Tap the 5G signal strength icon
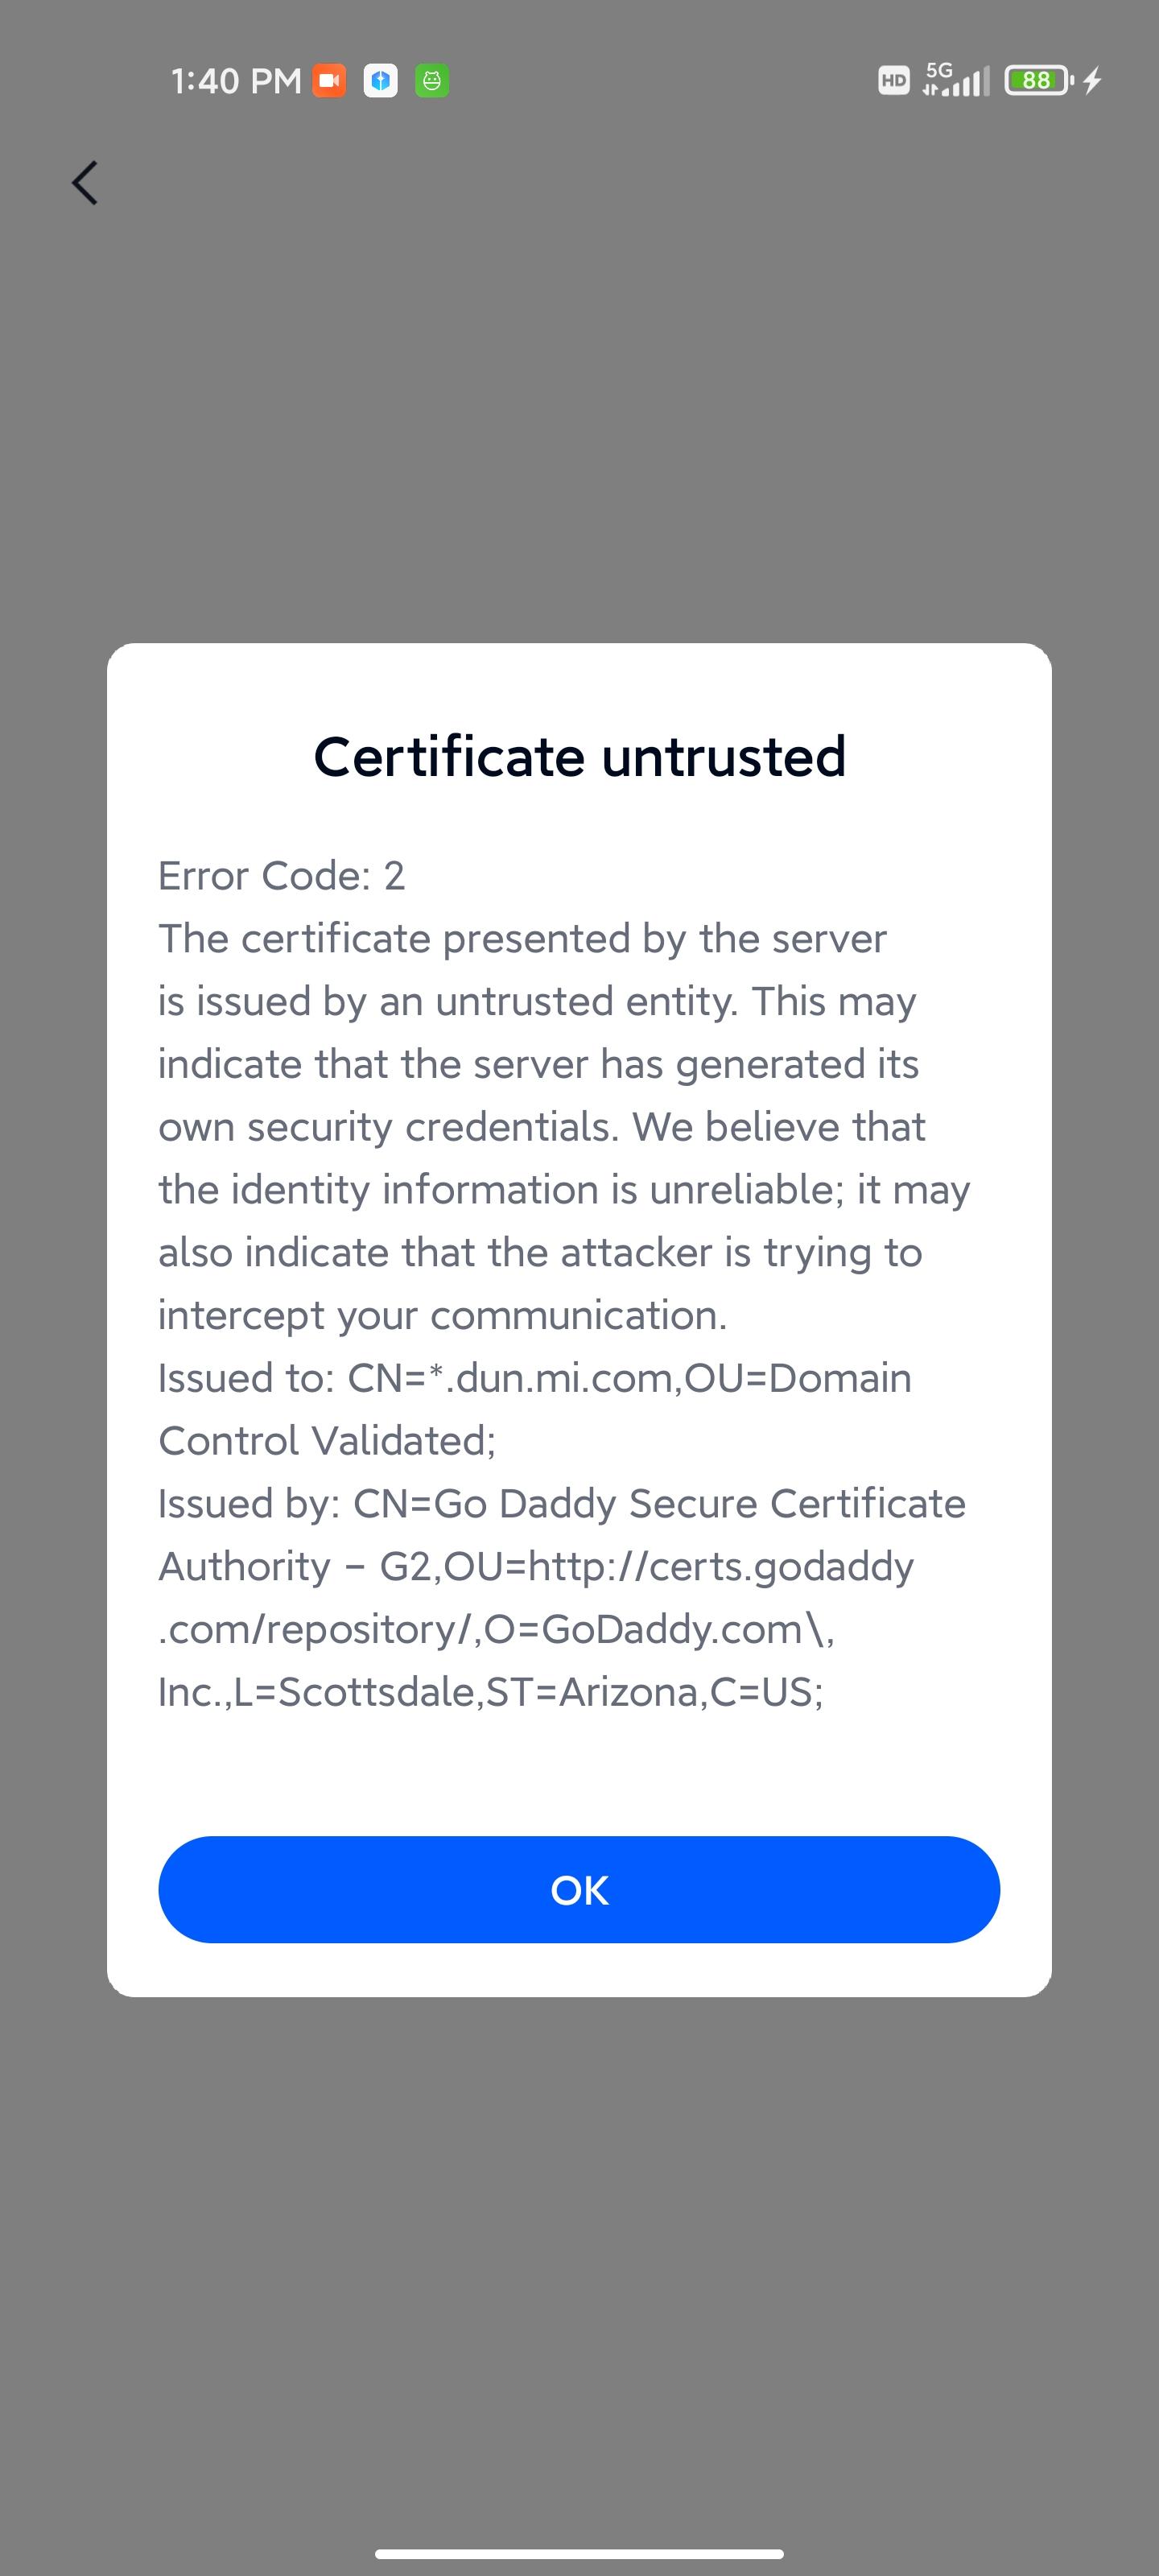The height and width of the screenshot is (2576, 1159). 955,79
